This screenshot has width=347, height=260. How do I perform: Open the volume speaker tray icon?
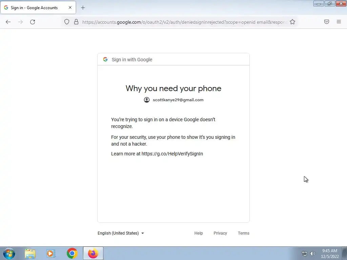(x=313, y=254)
